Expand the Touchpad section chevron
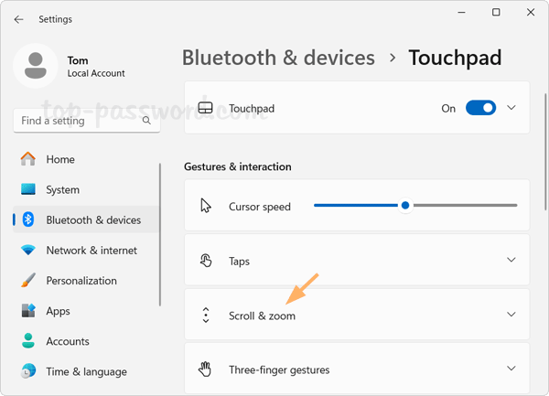Image resolution: width=549 pixels, height=396 pixels. (x=511, y=108)
